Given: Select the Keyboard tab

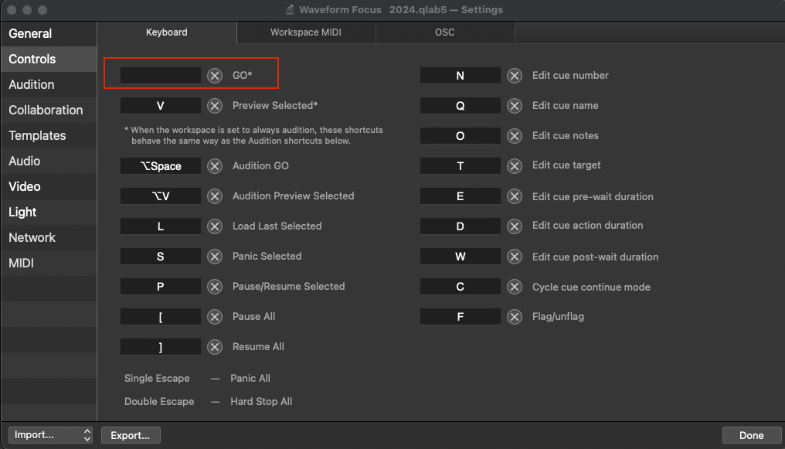Looking at the screenshot, I should pos(167,32).
